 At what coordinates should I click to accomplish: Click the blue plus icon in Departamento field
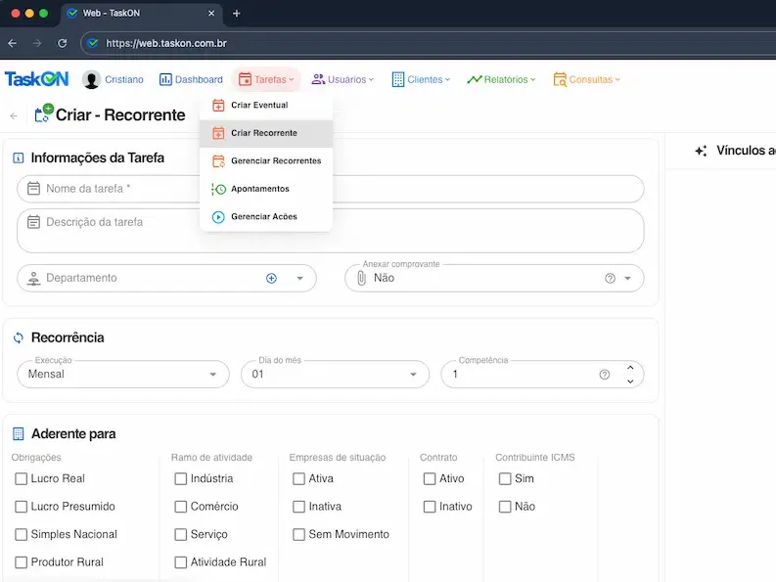271,279
